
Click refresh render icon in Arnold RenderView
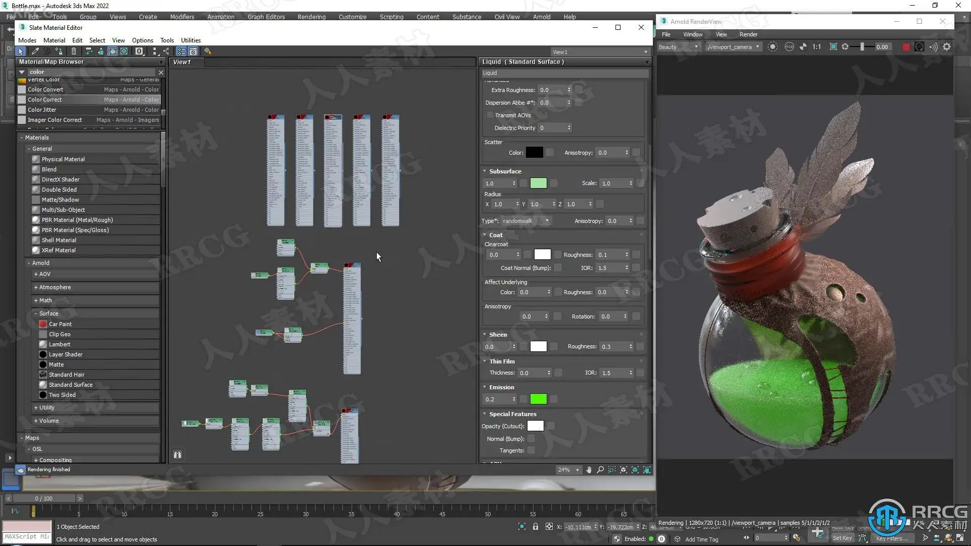pos(919,47)
